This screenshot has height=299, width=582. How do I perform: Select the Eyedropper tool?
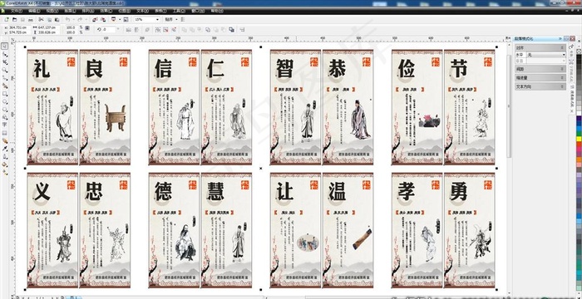click(x=5, y=149)
